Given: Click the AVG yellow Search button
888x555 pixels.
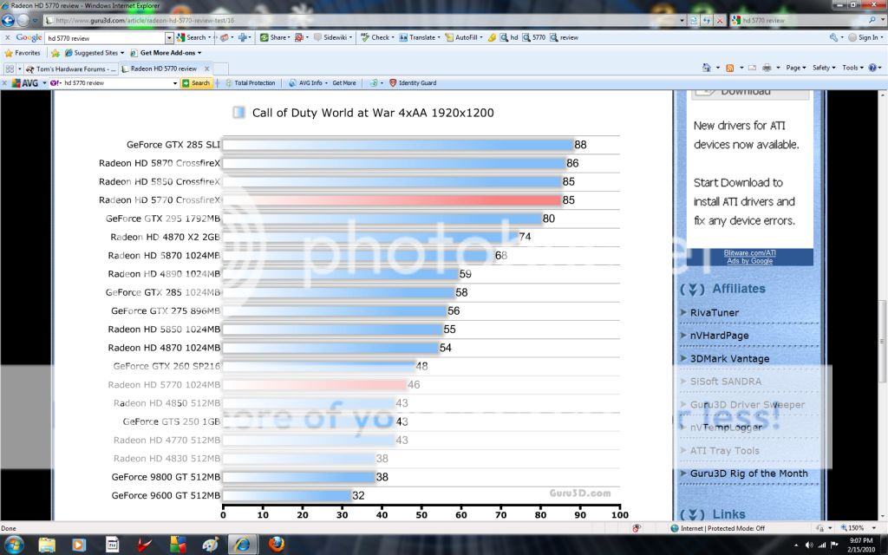Looking at the screenshot, I should click(196, 82).
